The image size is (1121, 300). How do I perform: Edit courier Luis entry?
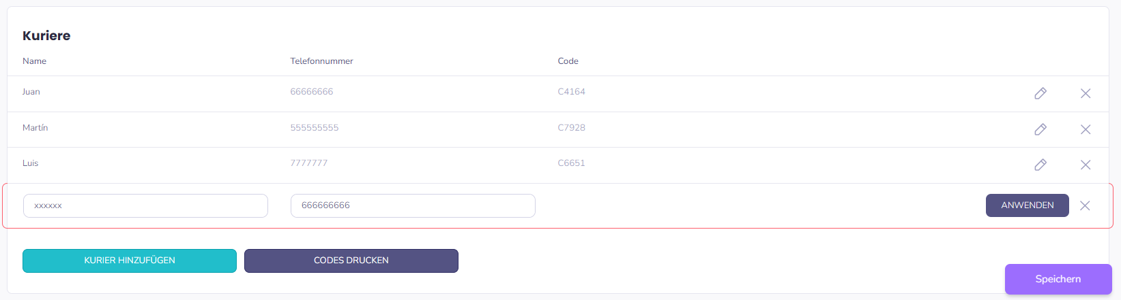[1040, 165]
